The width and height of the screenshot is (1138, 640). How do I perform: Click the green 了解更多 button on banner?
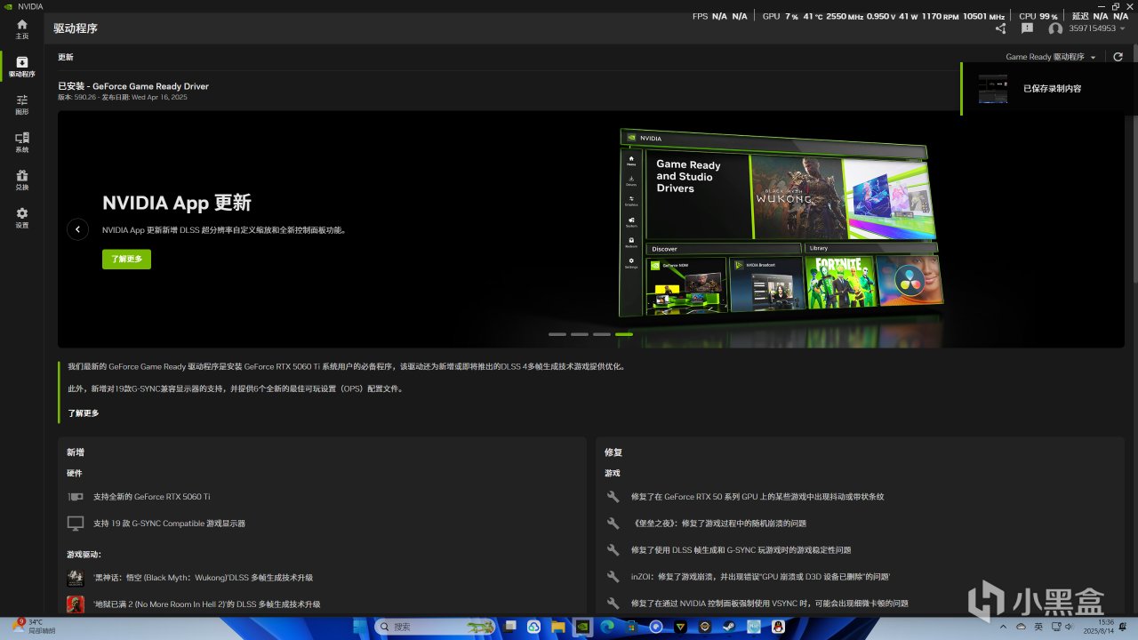click(x=126, y=259)
